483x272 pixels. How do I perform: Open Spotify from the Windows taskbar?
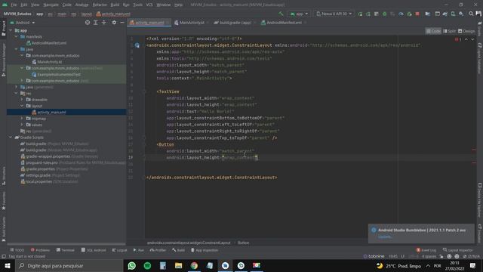pyautogui.click(x=147, y=265)
